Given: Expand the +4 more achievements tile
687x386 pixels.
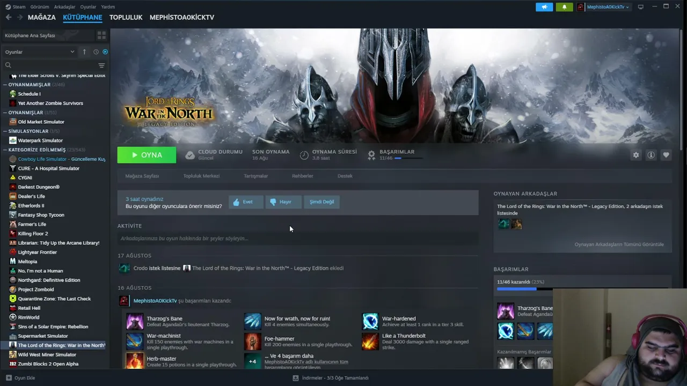Looking at the screenshot, I should 252,361.
